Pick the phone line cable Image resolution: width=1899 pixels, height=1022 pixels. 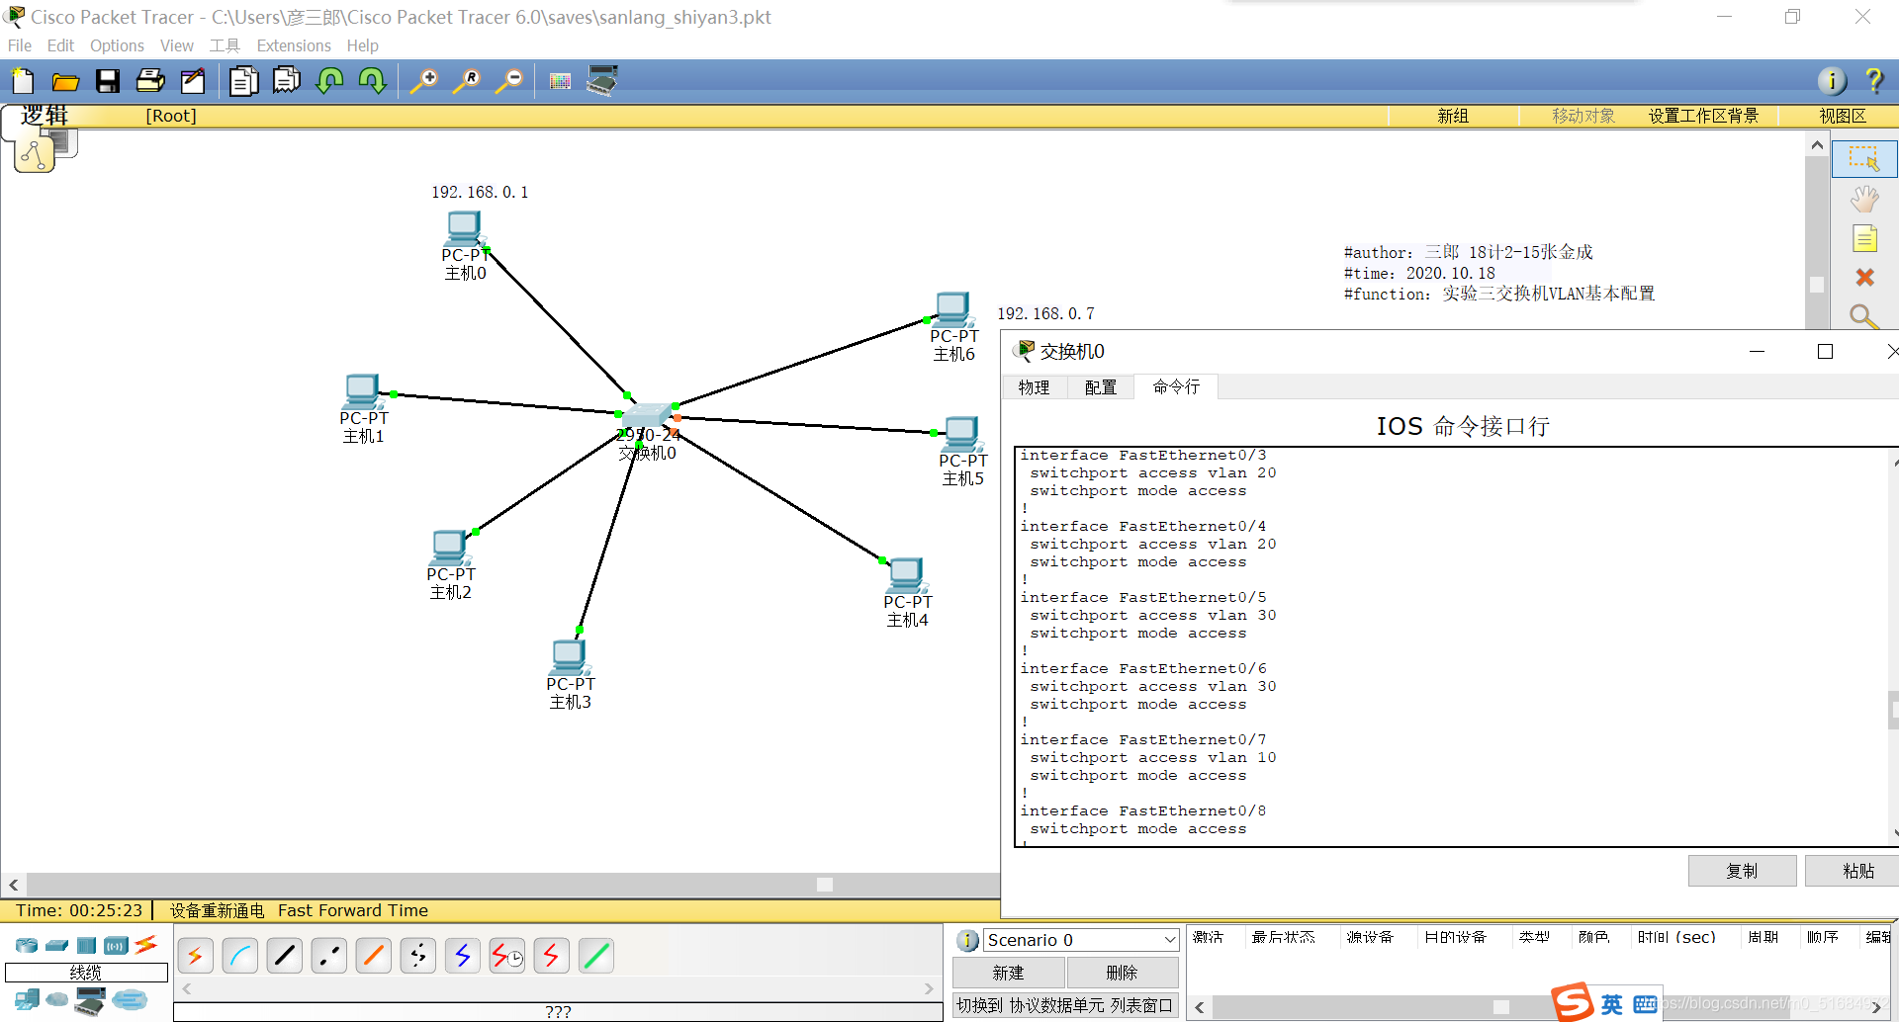point(418,956)
